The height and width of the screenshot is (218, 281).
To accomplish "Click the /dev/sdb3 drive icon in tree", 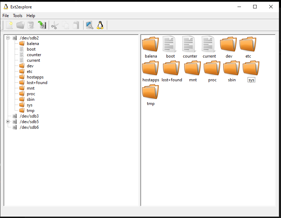I will tap(15, 116).
